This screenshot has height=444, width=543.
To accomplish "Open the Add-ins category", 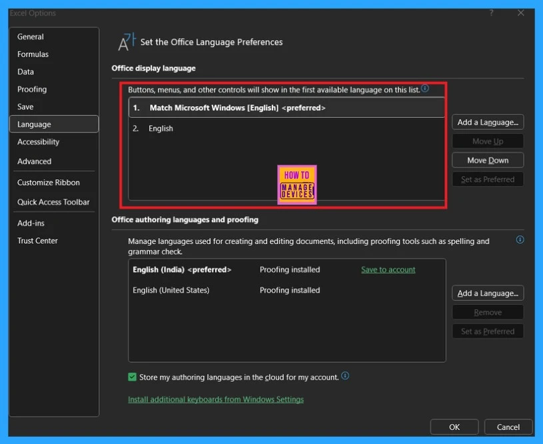I will click(x=31, y=223).
